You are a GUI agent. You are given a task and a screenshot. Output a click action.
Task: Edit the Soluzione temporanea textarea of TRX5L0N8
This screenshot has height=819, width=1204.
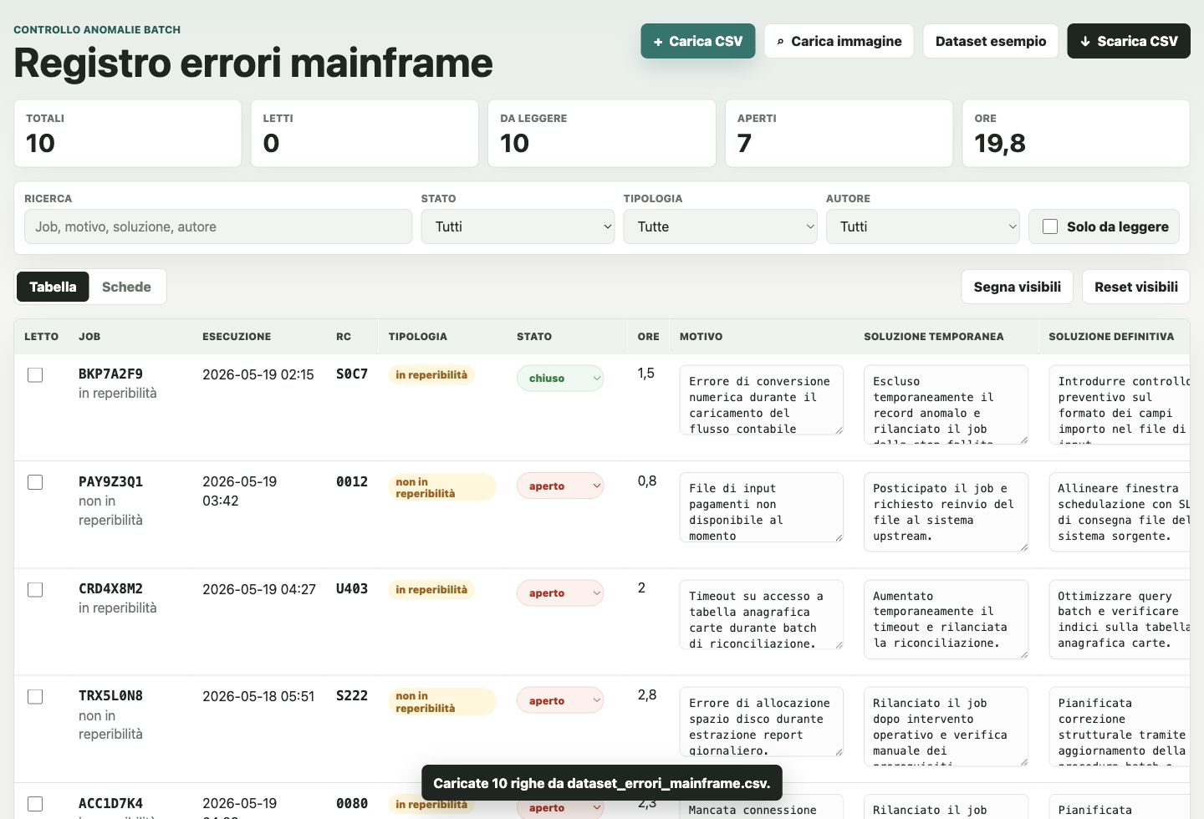[946, 726]
